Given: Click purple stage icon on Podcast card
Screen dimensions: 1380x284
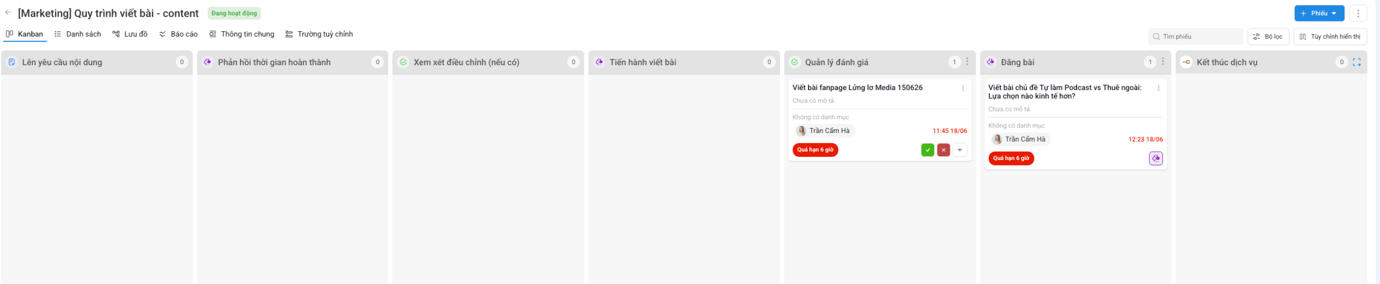Looking at the screenshot, I should click(1156, 158).
